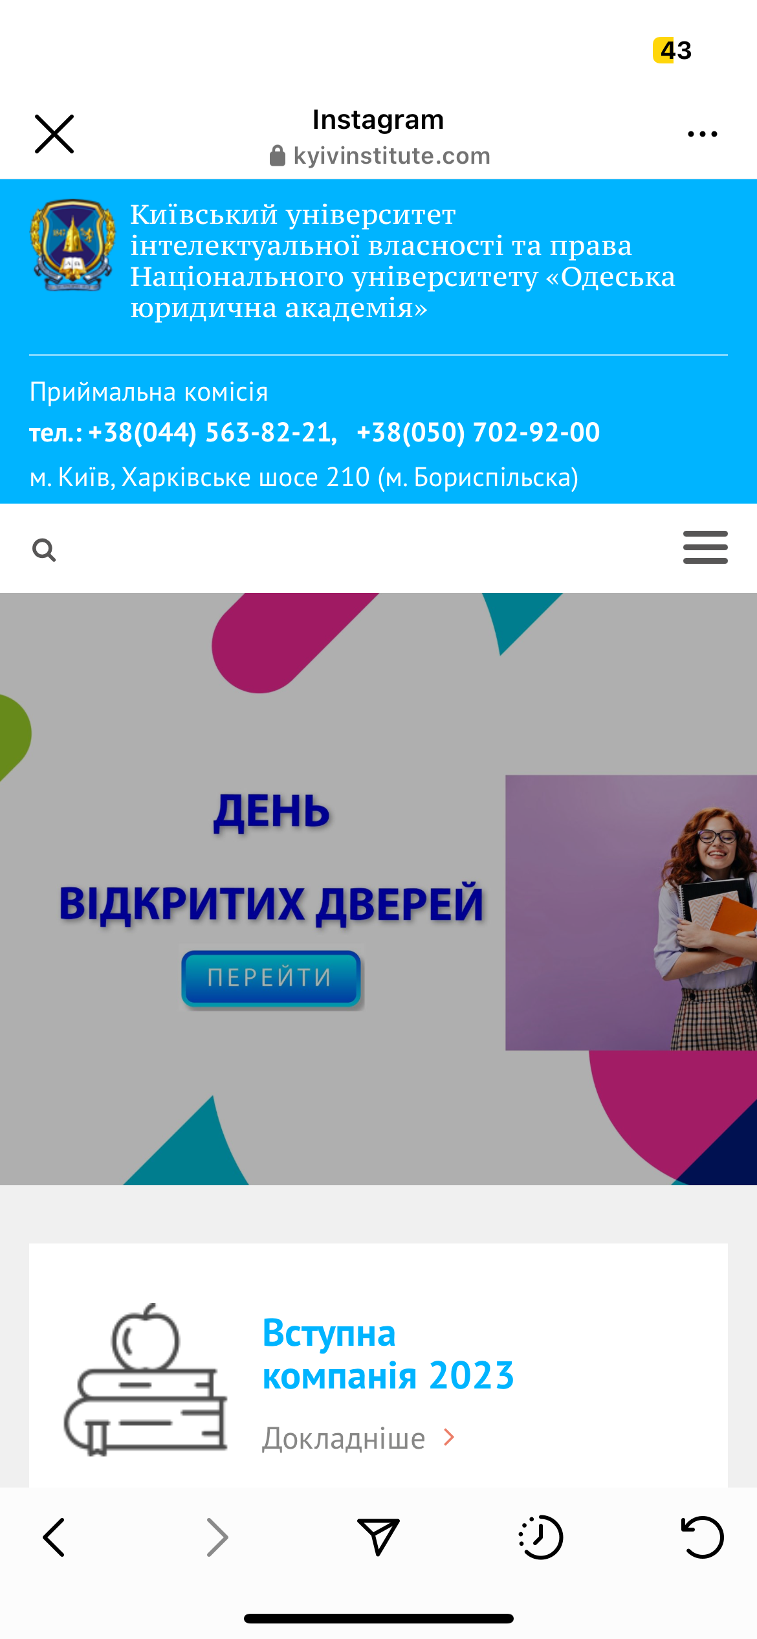This screenshot has height=1639, width=757.
Task: Close the in-app browser with X
Action: [54, 134]
